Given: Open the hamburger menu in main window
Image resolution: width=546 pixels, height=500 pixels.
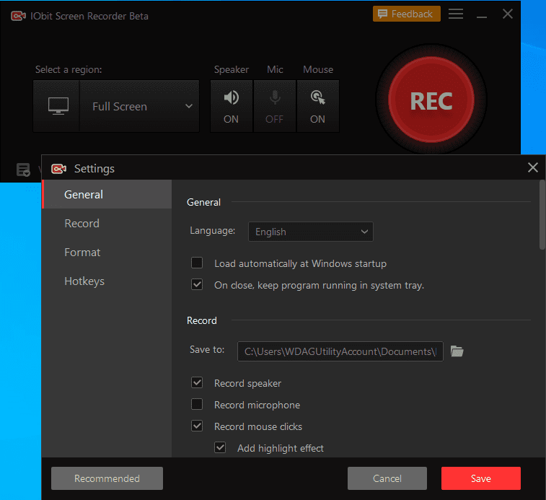Looking at the screenshot, I should tap(455, 14).
